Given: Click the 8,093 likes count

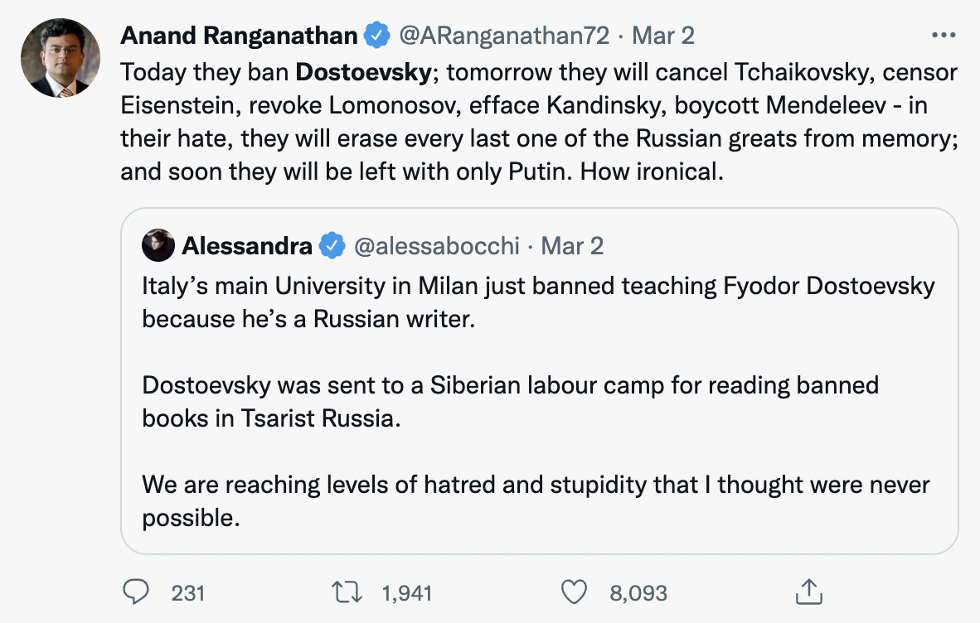Looking at the screenshot, I should (x=638, y=592).
